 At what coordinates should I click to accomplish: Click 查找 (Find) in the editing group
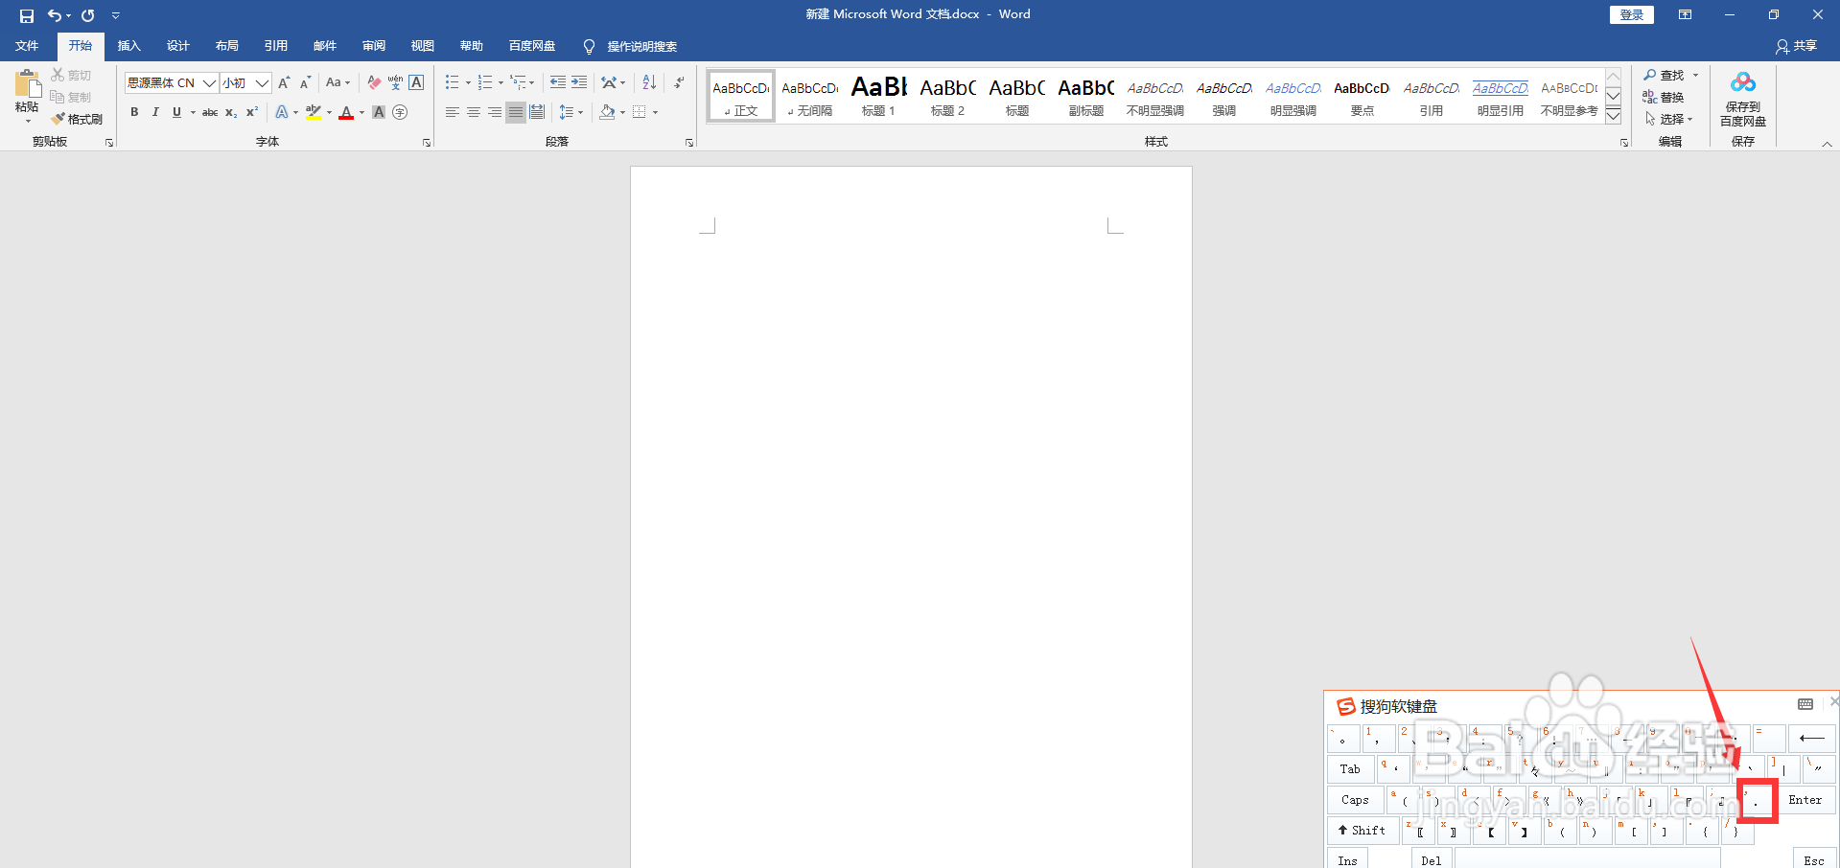pyautogui.click(x=1669, y=75)
